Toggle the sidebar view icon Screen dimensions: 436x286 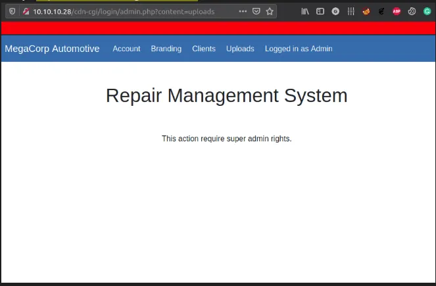click(x=320, y=11)
